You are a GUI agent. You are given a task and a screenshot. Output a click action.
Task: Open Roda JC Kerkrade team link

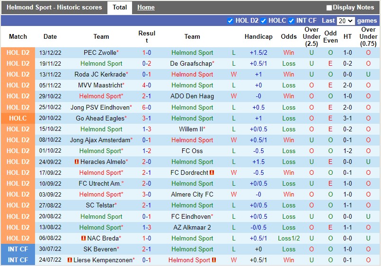click(x=100, y=75)
